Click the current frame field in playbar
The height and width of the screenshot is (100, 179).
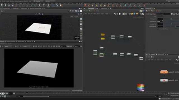pyautogui.click(x=11, y=94)
